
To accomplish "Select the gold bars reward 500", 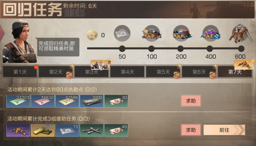I will pyautogui.click(x=43, y=130).
